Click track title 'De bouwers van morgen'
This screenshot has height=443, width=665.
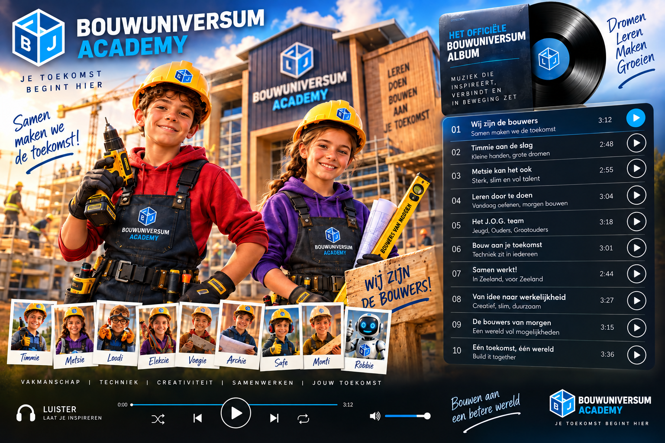(x=512, y=322)
